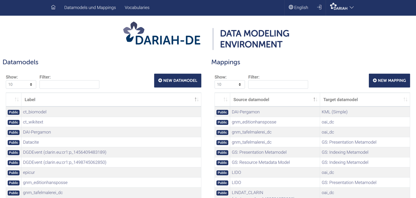Click the home icon in the navigation bar

(53, 7)
